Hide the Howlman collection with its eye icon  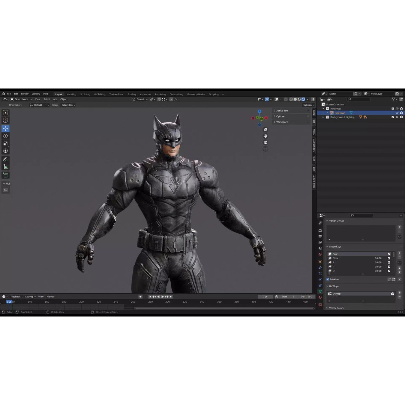397,109
